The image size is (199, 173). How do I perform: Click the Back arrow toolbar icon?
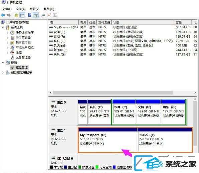3,15
